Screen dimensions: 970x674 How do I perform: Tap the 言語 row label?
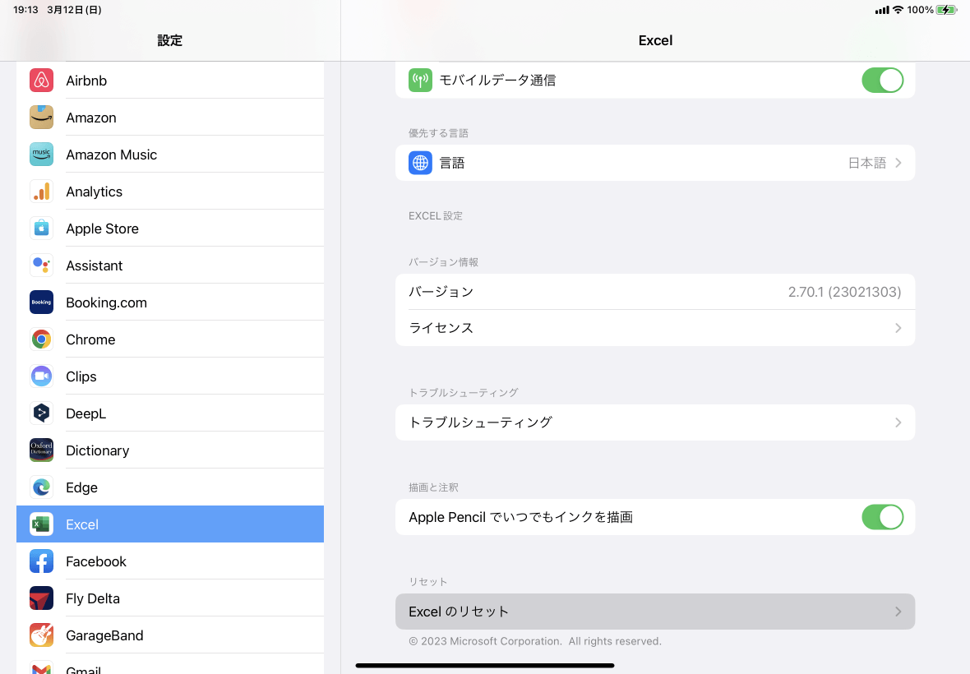pos(452,164)
